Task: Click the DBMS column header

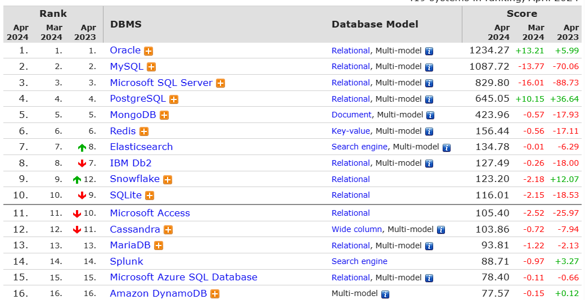Action: click(x=126, y=24)
